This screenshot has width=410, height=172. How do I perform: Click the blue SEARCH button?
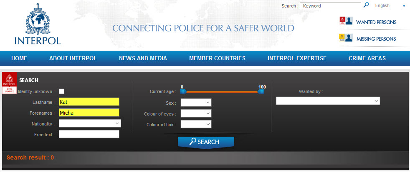tap(206, 142)
